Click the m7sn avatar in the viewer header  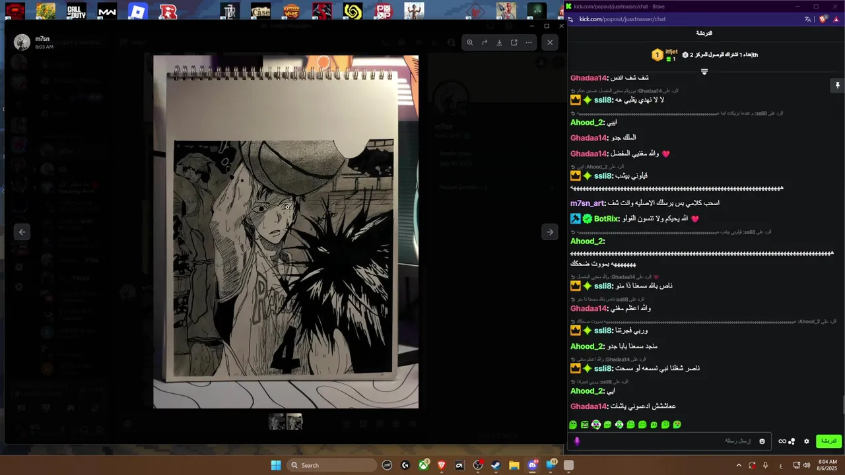[x=22, y=42]
